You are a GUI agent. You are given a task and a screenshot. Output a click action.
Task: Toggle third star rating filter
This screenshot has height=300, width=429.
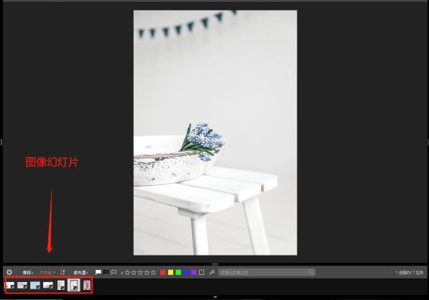(x=140, y=273)
